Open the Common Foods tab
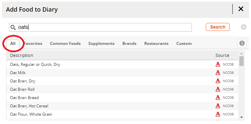The height and width of the screenshot is (124, 251). (65, 44)
